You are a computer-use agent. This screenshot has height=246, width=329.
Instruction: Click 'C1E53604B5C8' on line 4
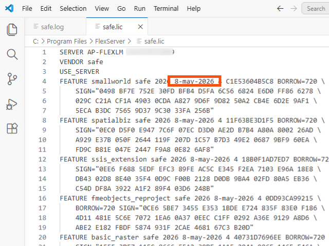click(x=250, y=81)
